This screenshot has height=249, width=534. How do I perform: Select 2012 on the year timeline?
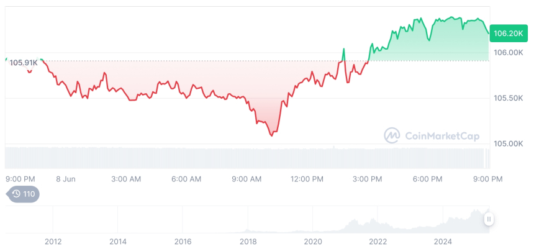point(53,242)
